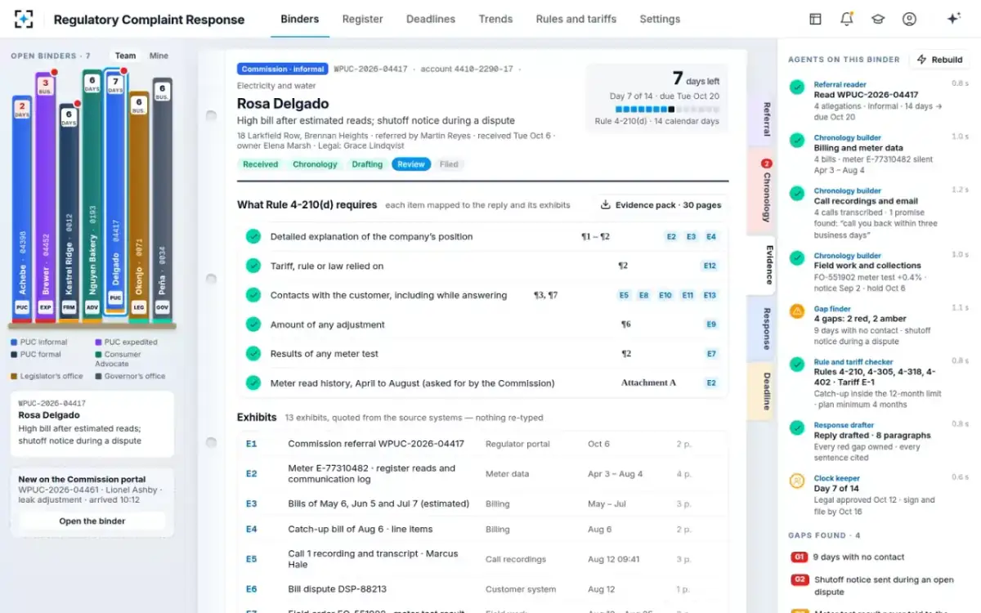Click the G2 gap badge
Screen dimensions: 981x613
tap(800, 579)
